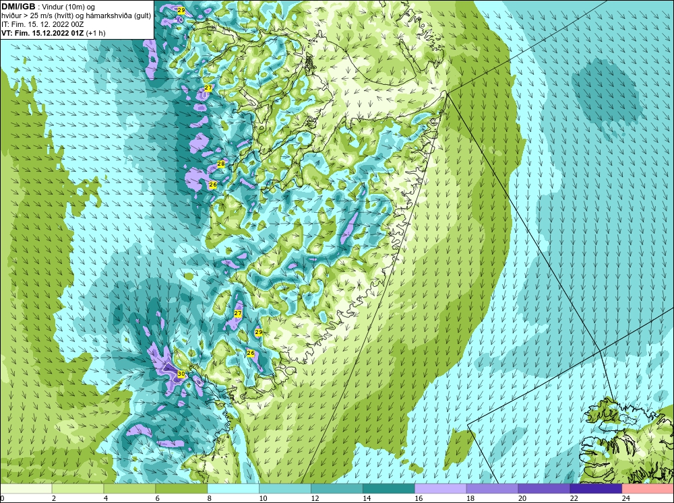Select the 26 gust label just below 28
674x503 pixels.
213,185
